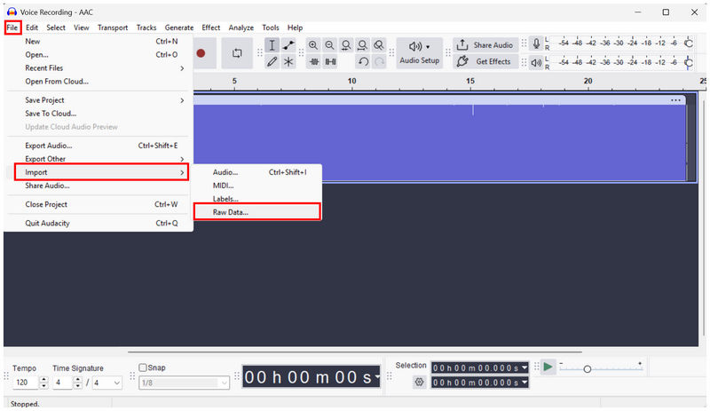The height and width of the screenshot is (411, 710).
Task: Open the Select menu
Action: pyautogui.click(x=56, y=28)
